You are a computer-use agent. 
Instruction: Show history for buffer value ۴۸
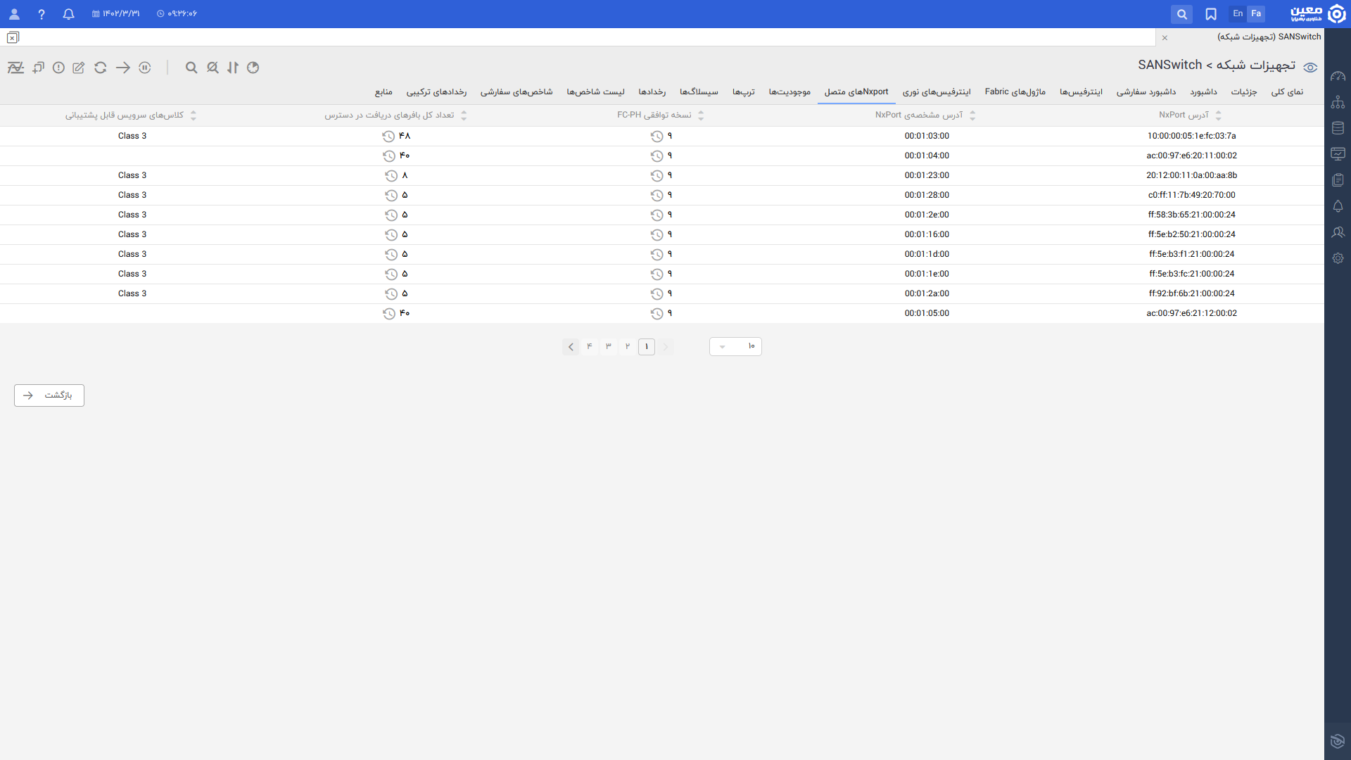388,136
